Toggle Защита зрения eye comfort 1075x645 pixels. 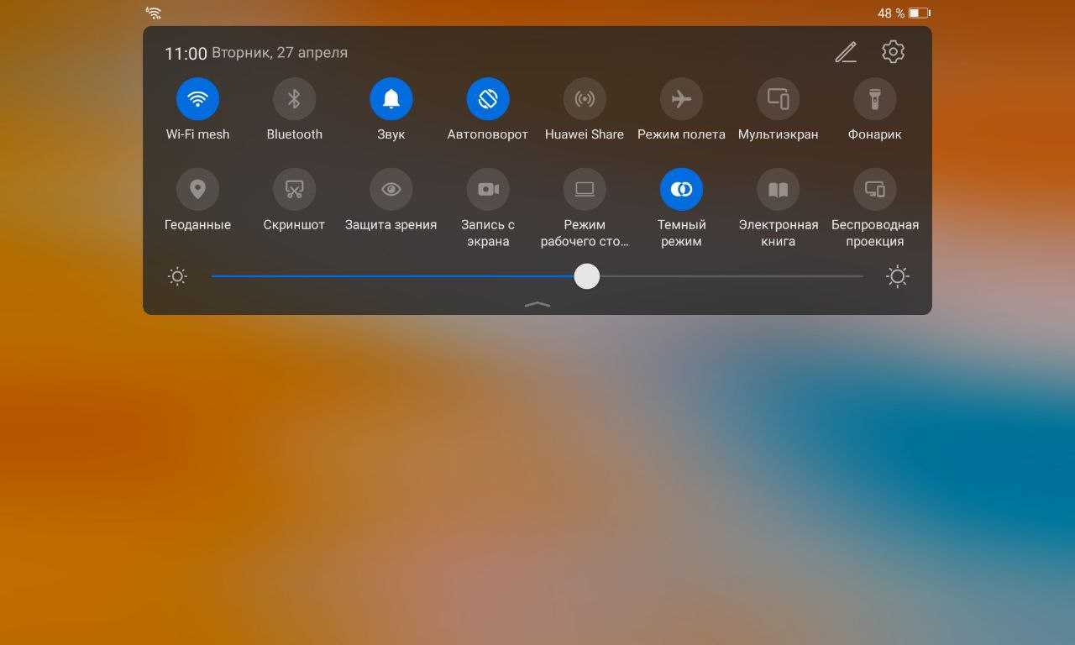point(391,190)
